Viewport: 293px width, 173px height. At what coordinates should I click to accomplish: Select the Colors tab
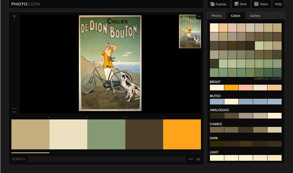[x=236, y=16]
